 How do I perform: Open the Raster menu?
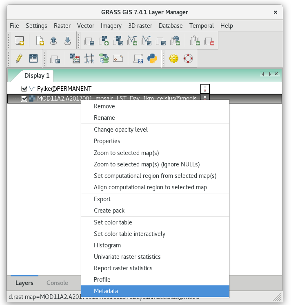click(x=62, y=26)
